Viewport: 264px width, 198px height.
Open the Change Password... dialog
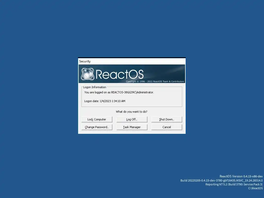pos(97,127)
